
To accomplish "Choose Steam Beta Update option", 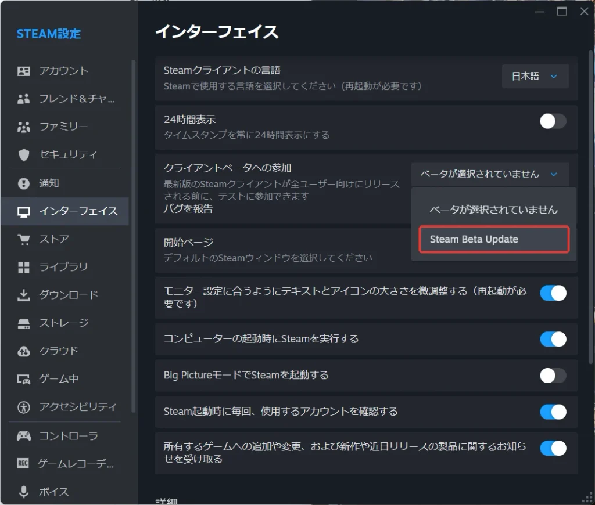I will coord(494,239).
